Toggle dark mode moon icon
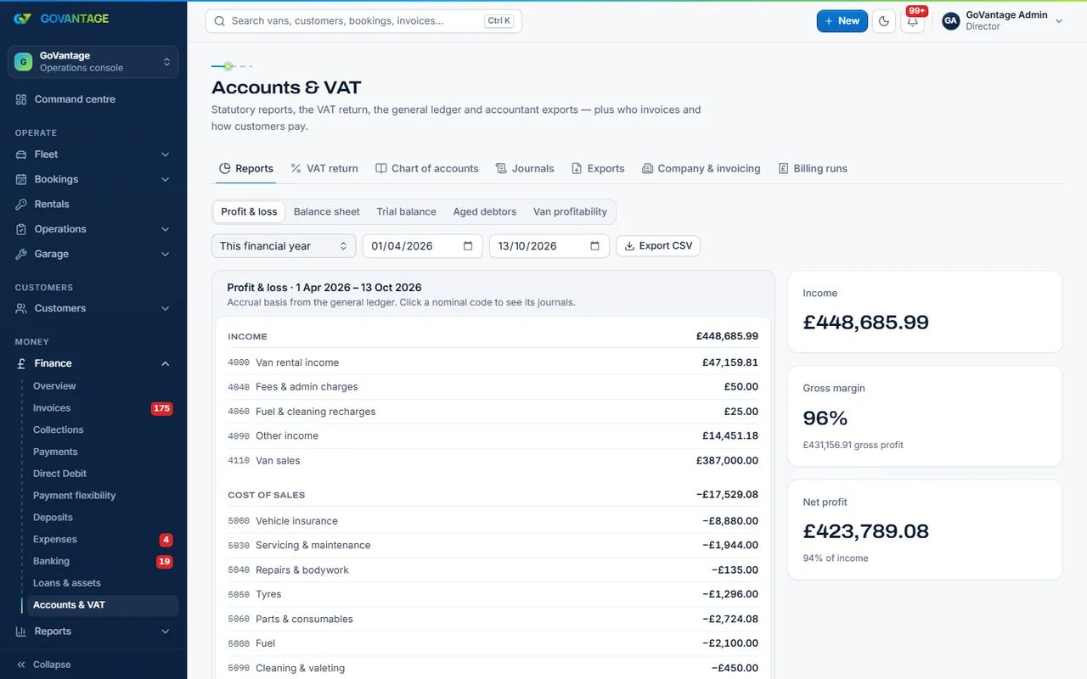Viewport: 1087px width, 679px height. click(884, 21)
